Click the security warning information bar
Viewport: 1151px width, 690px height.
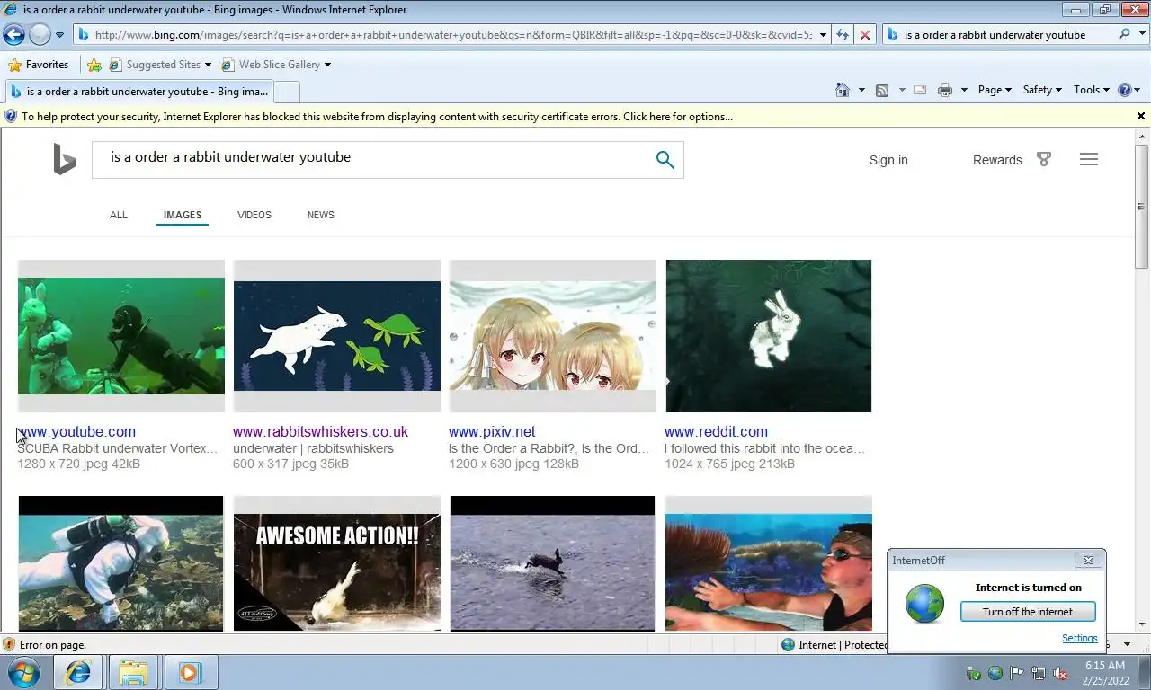[x=567, y=117]
